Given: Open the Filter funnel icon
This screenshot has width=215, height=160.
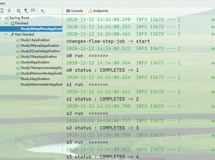Looking at the screenshot, I should (26, 11).
